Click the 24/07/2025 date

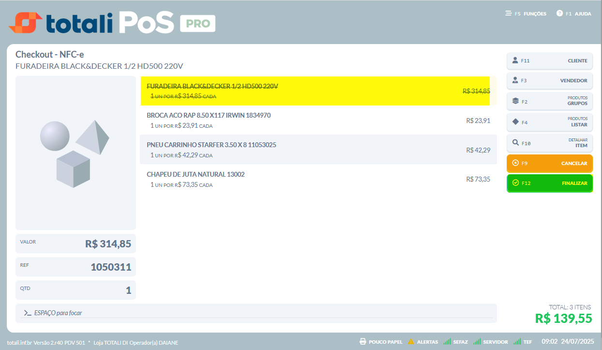(x=577, y=342)
